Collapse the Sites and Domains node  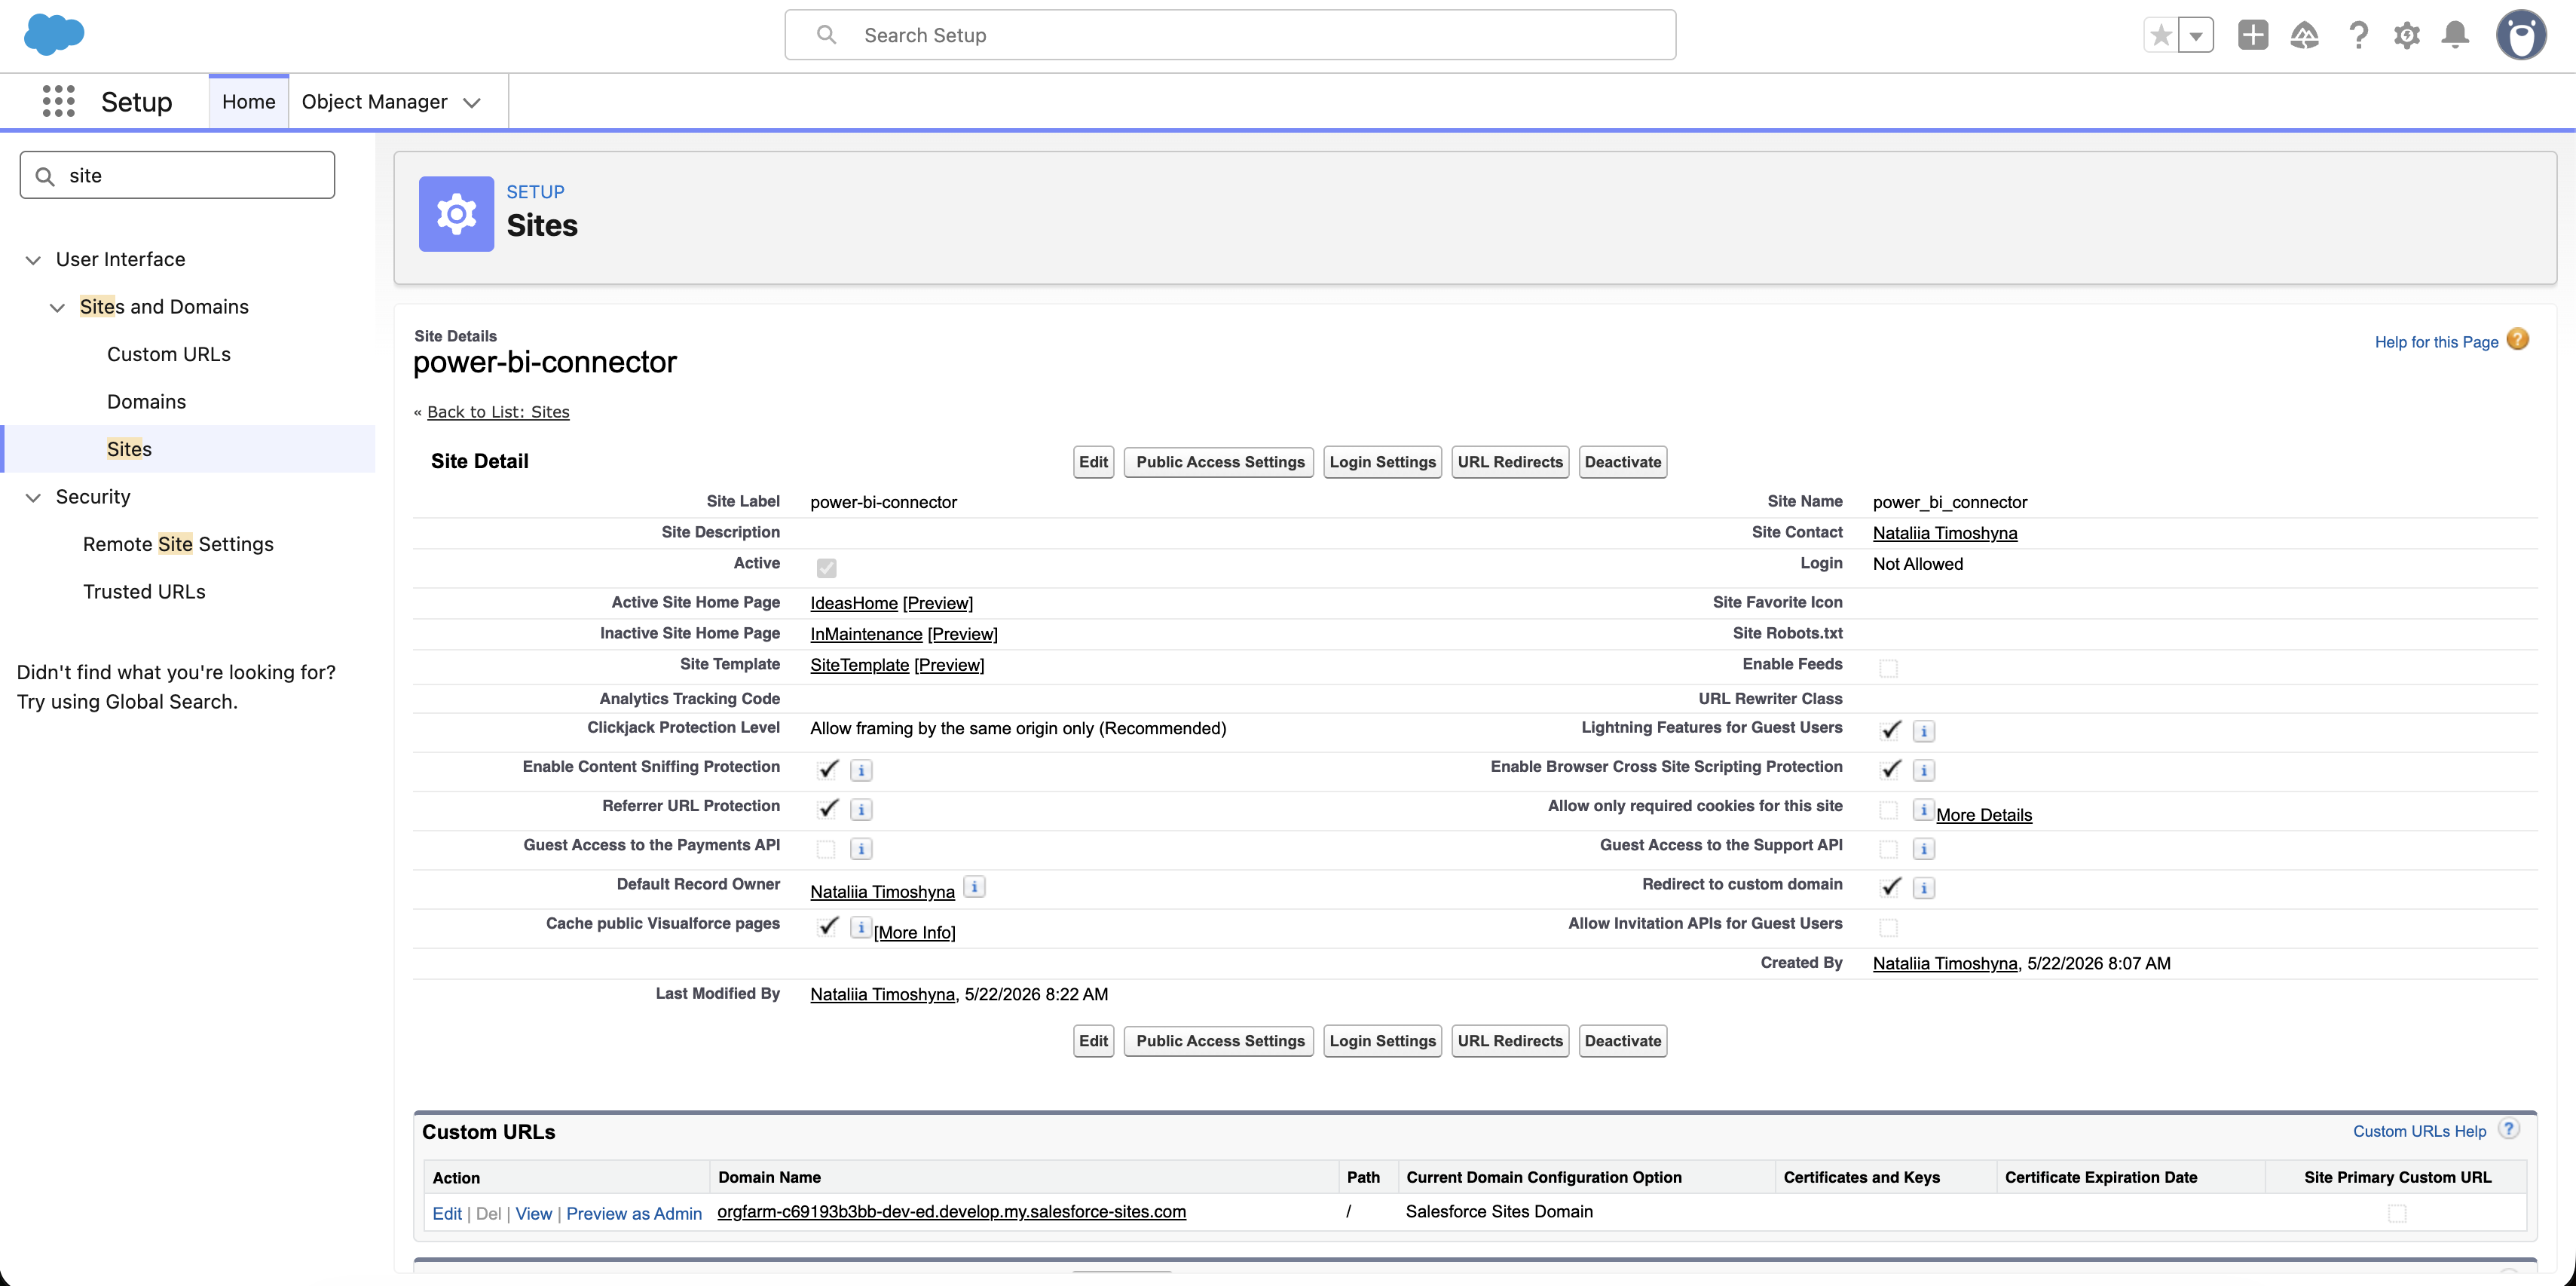coord(57,307)
